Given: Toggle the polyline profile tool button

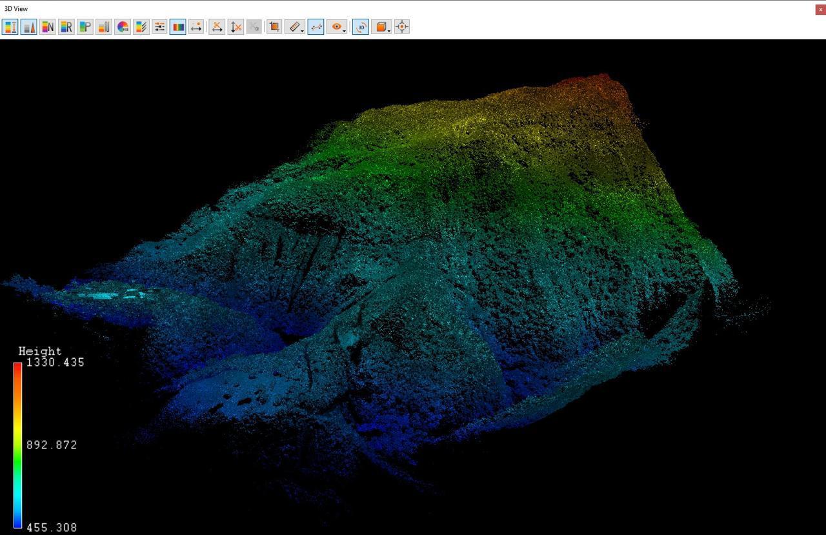Looking at the screenshot, I should (x=316, y=26).
